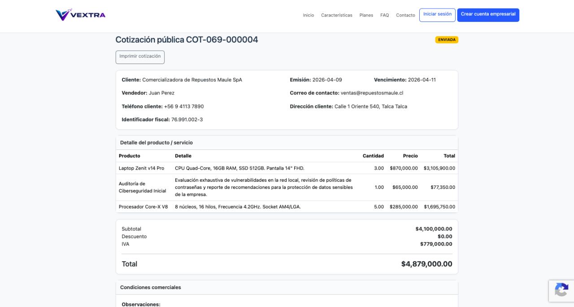
Task: Navigate to Contacto page
Action: [x=405, y=15]
